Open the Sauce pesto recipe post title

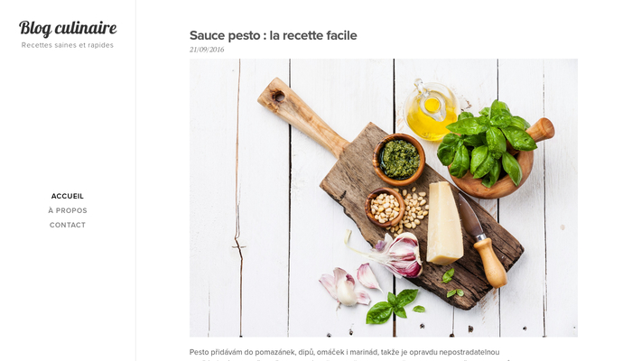(x=274, y=35)
